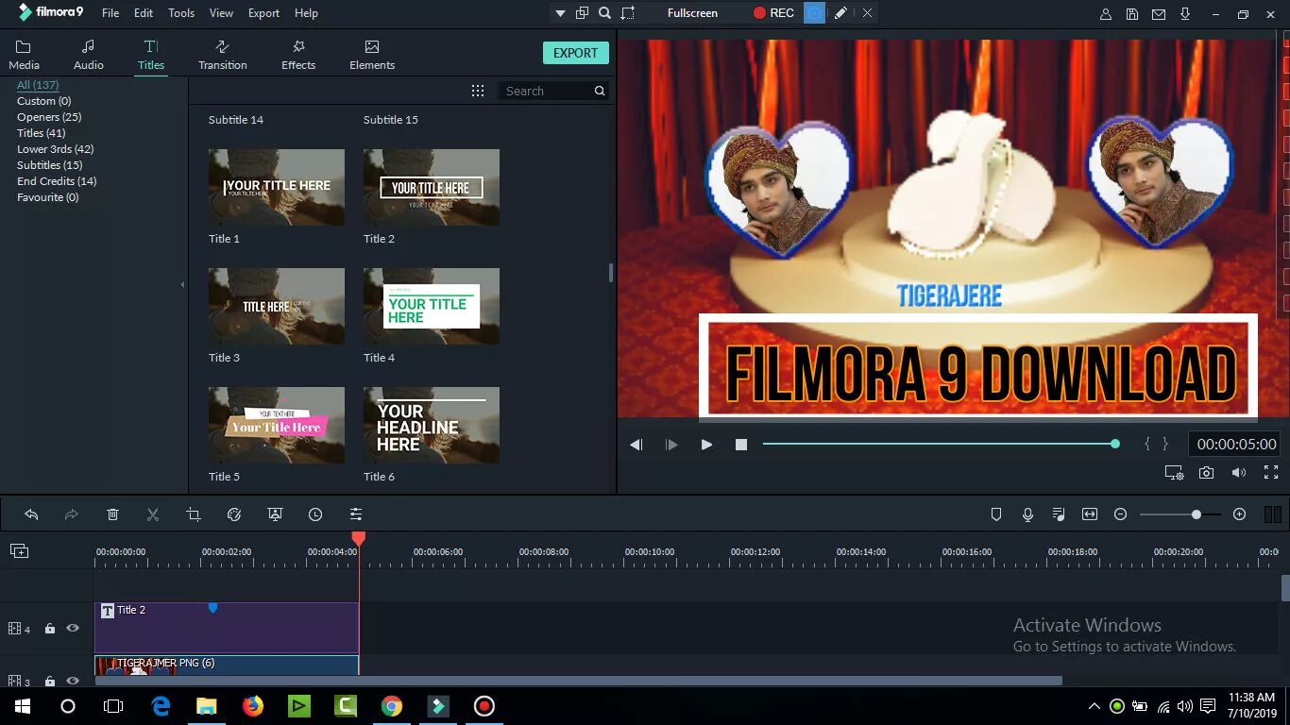The height and width of the screenshot is (725, 1290).
Task: Undo the last edit in timeline toolbar
Action: coord(31,514)
